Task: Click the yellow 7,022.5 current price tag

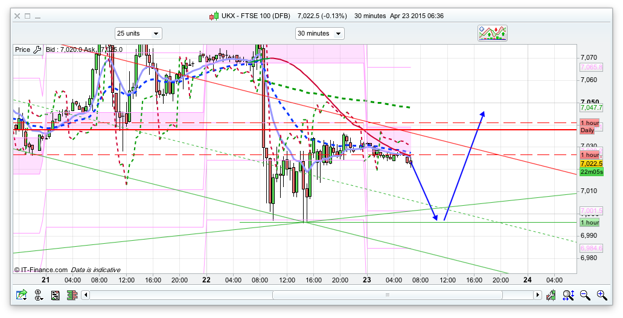Action: pos(589,164)
